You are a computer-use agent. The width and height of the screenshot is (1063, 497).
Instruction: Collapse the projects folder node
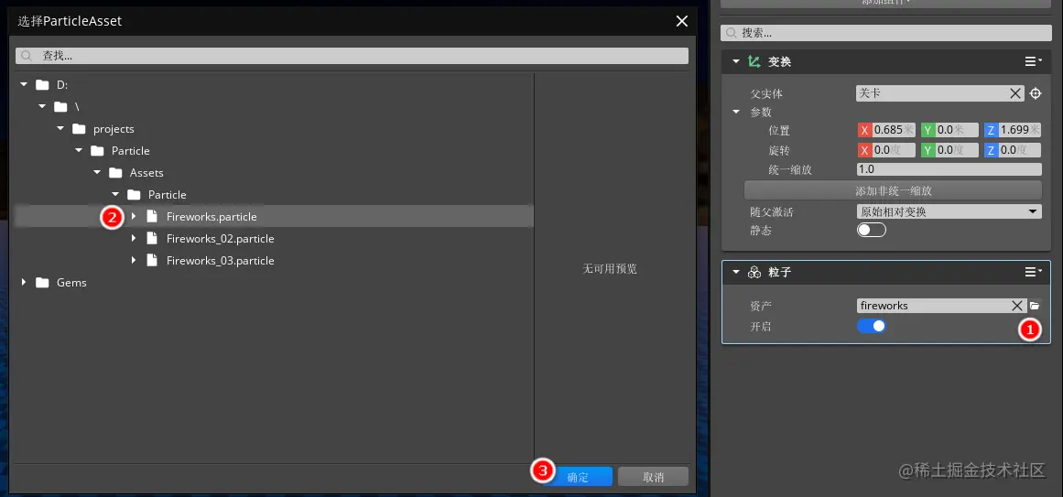tap(61, 129)
